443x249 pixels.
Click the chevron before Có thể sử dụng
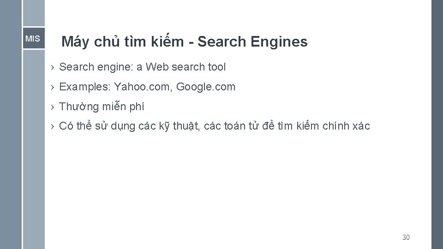coord(53,127)
